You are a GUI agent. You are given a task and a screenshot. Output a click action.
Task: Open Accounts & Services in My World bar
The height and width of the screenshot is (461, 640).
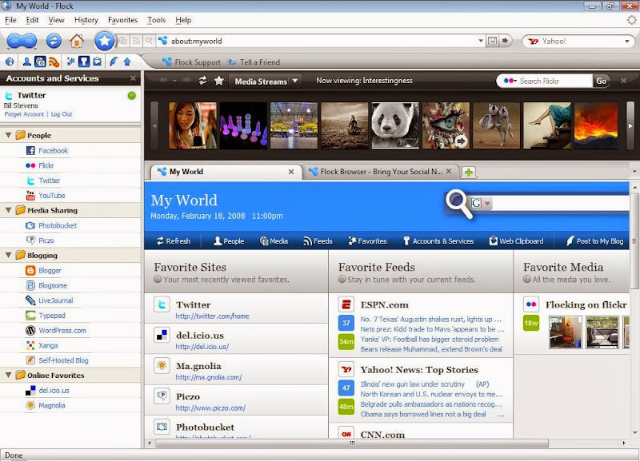(438, 241)
